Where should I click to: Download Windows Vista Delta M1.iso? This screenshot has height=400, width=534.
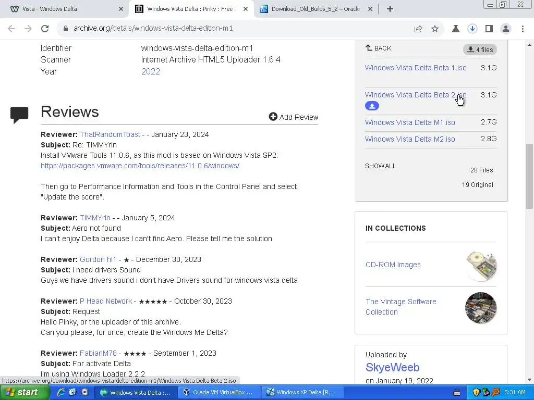410,122
